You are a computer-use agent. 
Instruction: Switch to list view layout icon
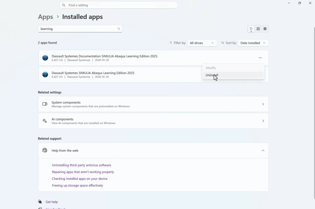[x=251, y=29]
